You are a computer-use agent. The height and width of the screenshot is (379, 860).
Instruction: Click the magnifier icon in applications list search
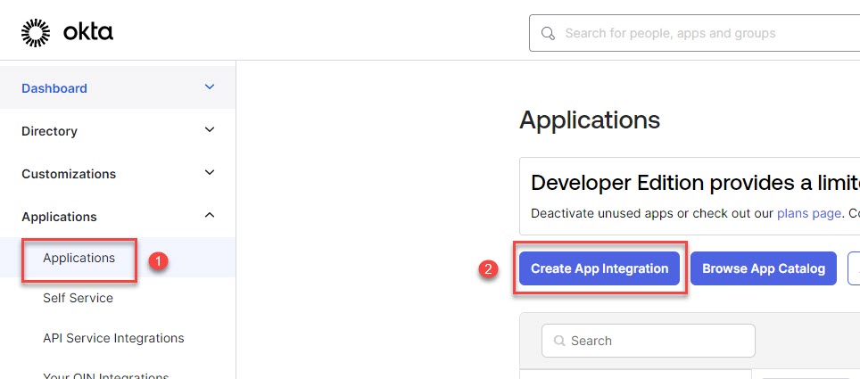coord(559,341)
